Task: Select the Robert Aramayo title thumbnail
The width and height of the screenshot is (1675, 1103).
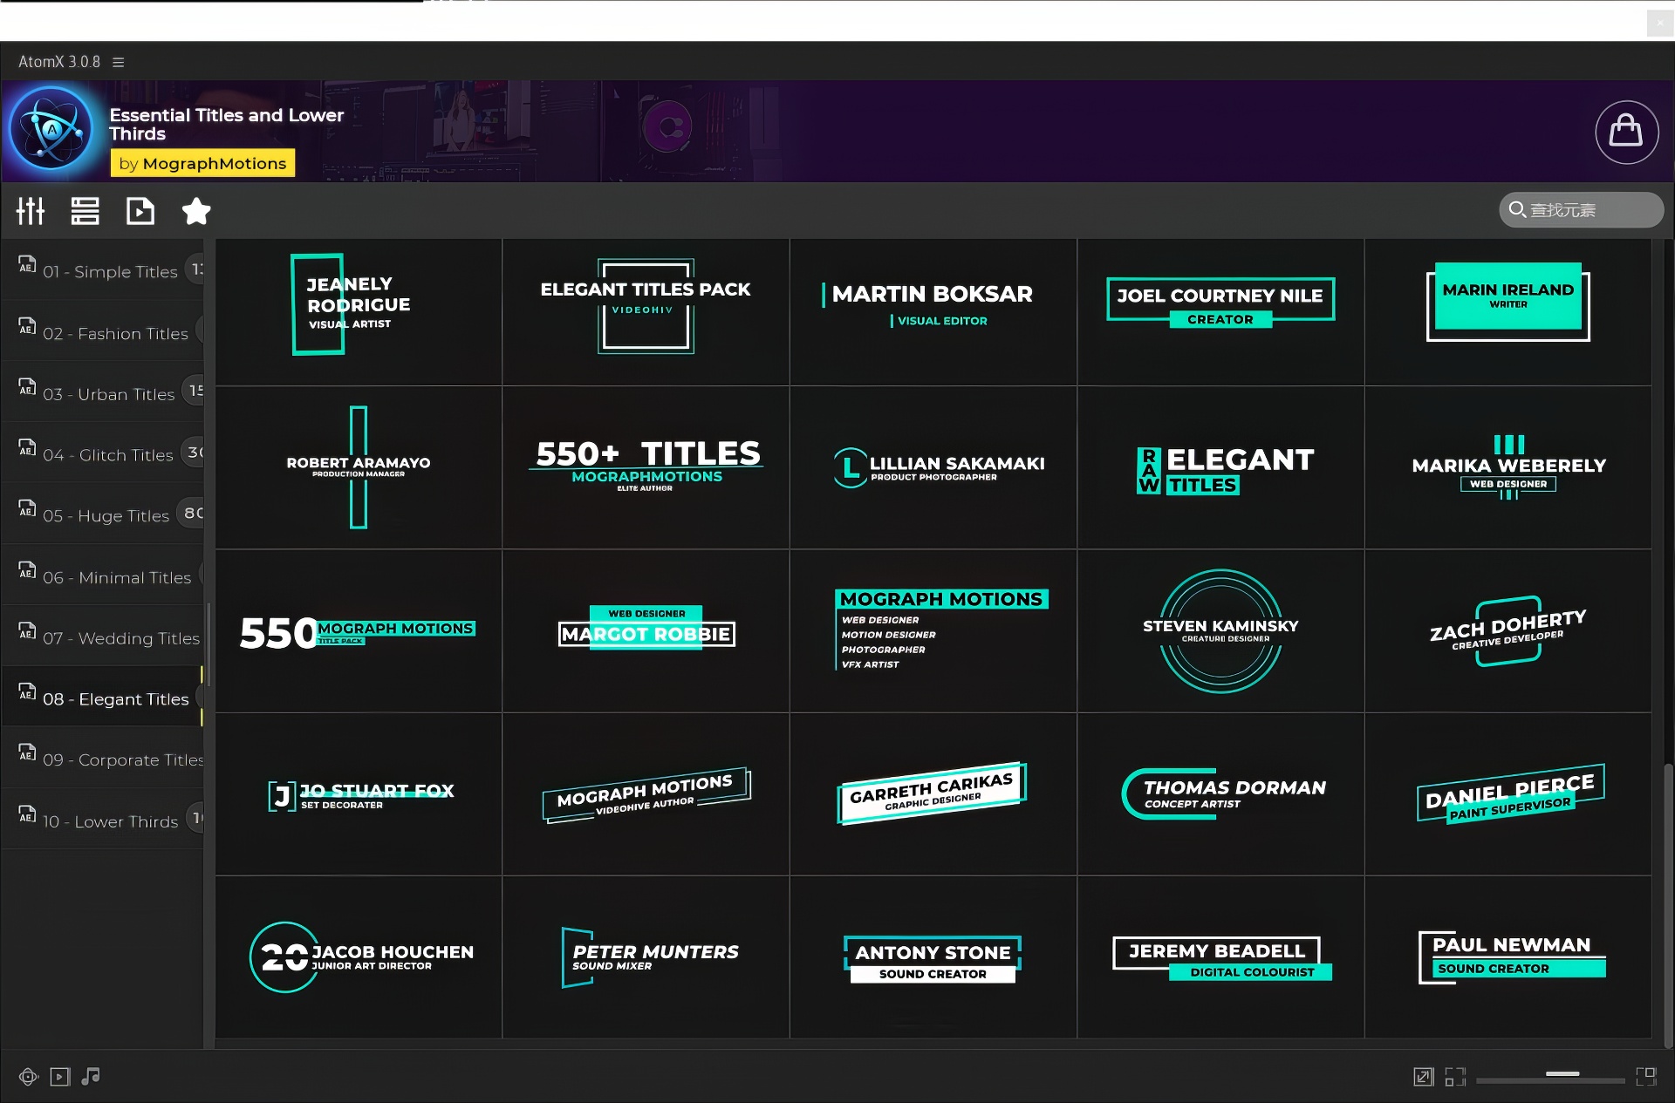Action: tap(359, 467)
